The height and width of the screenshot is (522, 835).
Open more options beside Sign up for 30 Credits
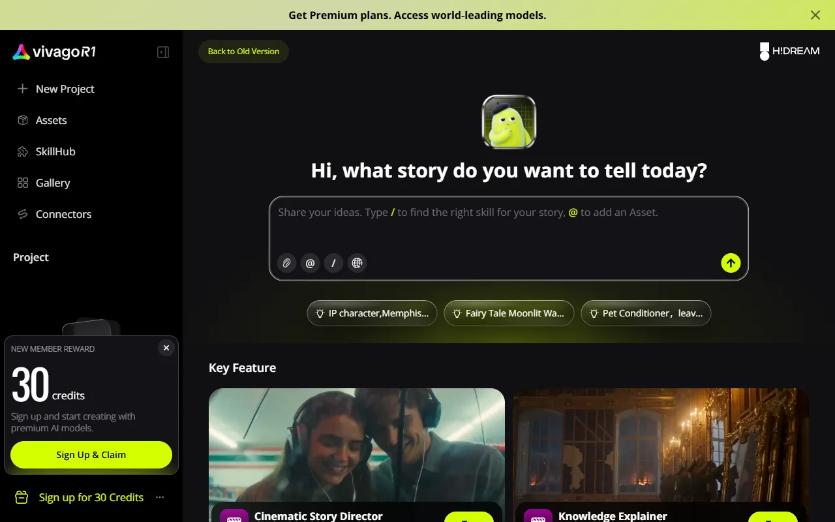(x=160, y=497)
